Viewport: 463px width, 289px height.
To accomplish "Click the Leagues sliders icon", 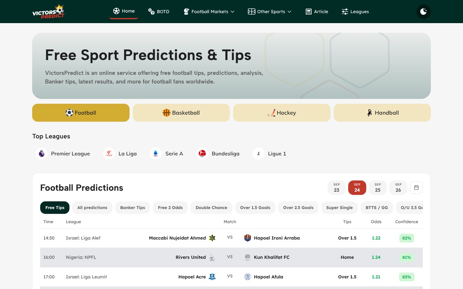I will [345, 12].
